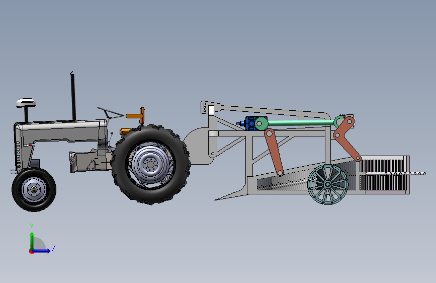
Task: Select the white air cleaner cap on the tractor
Action: (x=26, y=103)
